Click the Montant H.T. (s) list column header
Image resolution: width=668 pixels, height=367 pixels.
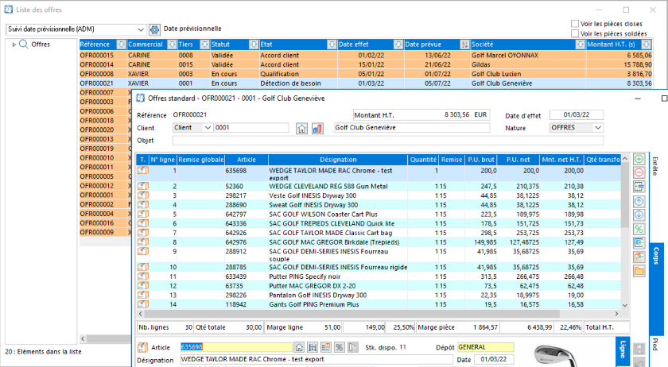click(611, 44)
